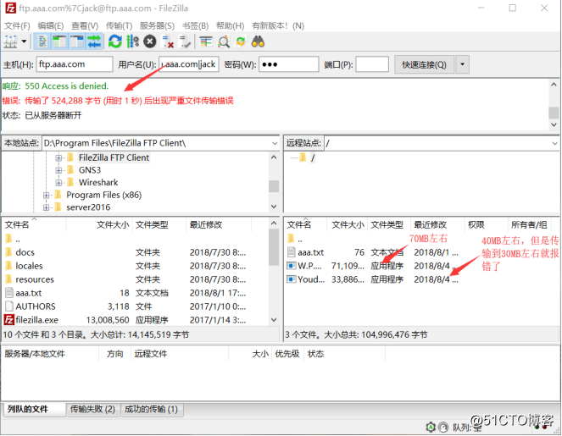
Task: Select local aaa.txt file
Action: tap(28, 293)
